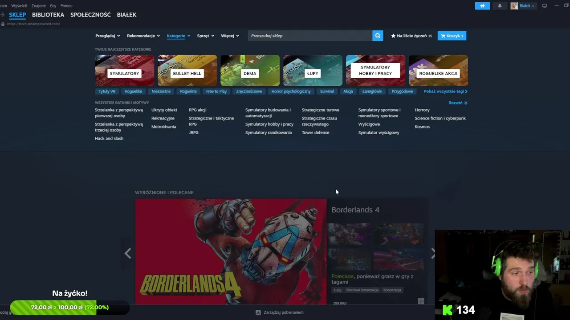The width and height of the screenshot is (570, 320).
Task: Open the Metroidvania genre link
Action: tap(163, 127)
